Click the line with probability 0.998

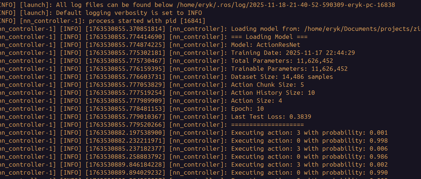(309, 141)
